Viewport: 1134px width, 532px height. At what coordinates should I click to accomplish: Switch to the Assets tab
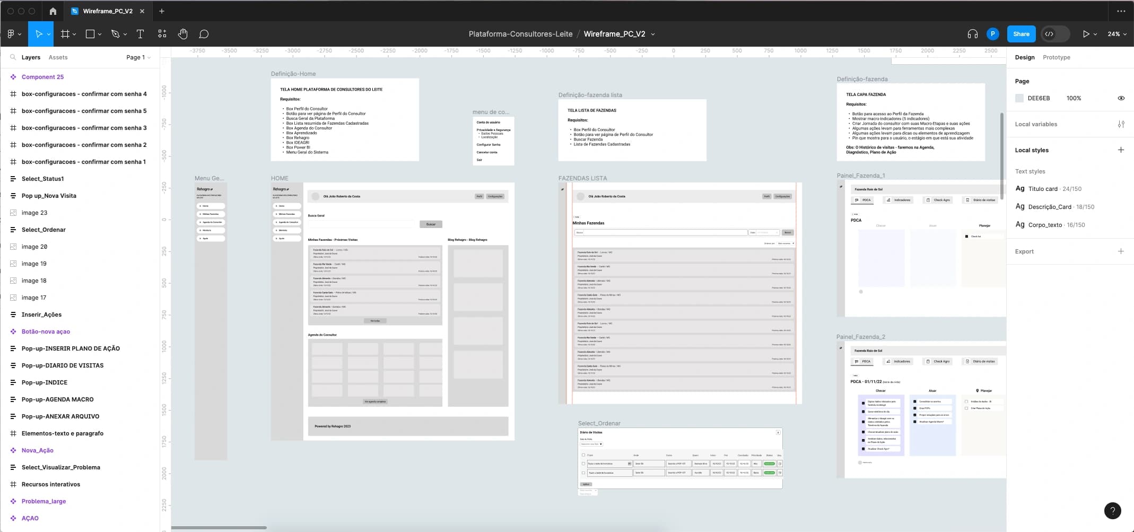58,57
